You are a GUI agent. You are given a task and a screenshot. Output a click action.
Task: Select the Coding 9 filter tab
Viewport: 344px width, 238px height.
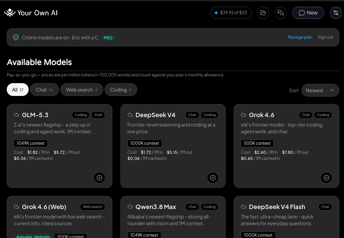[x=121, y=90]
